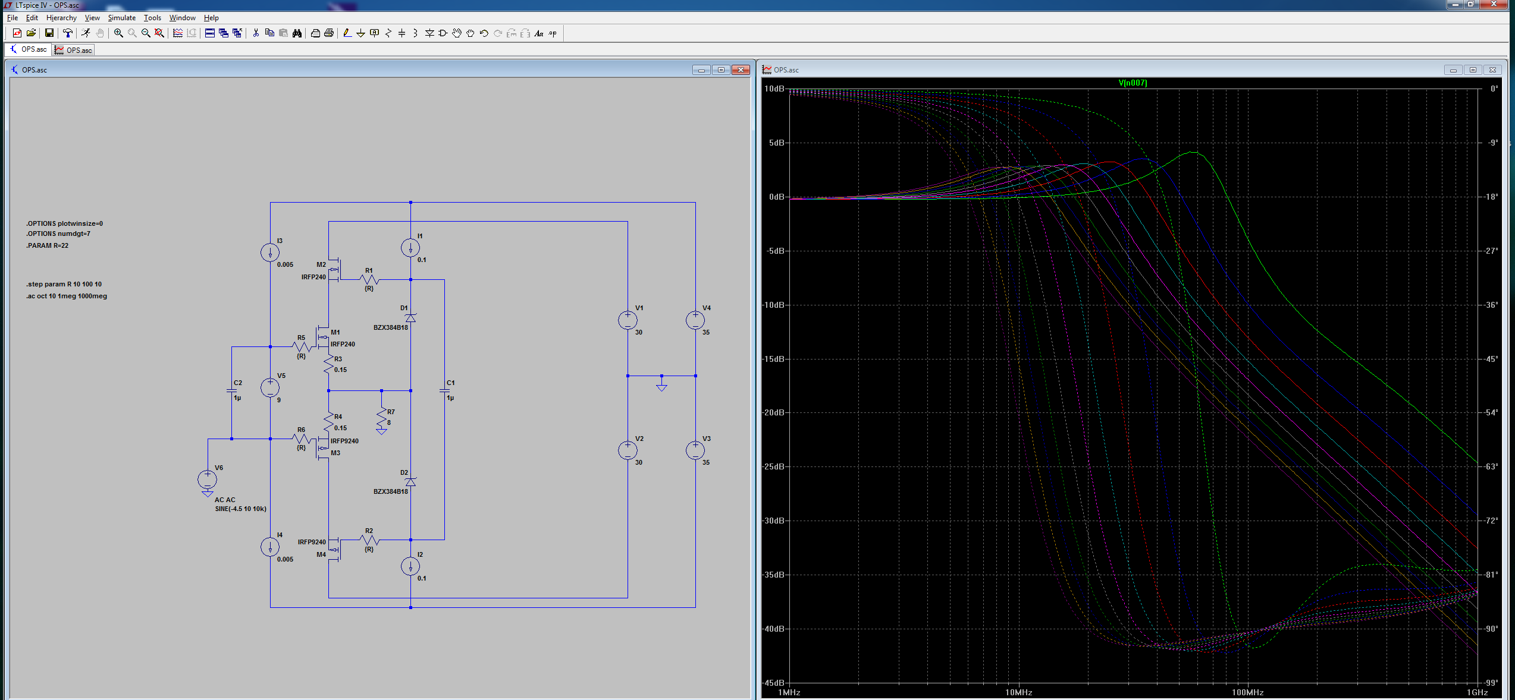Place a Ground symbol from the toolbar
This screenshot has height=700, width=1515.
360,33
